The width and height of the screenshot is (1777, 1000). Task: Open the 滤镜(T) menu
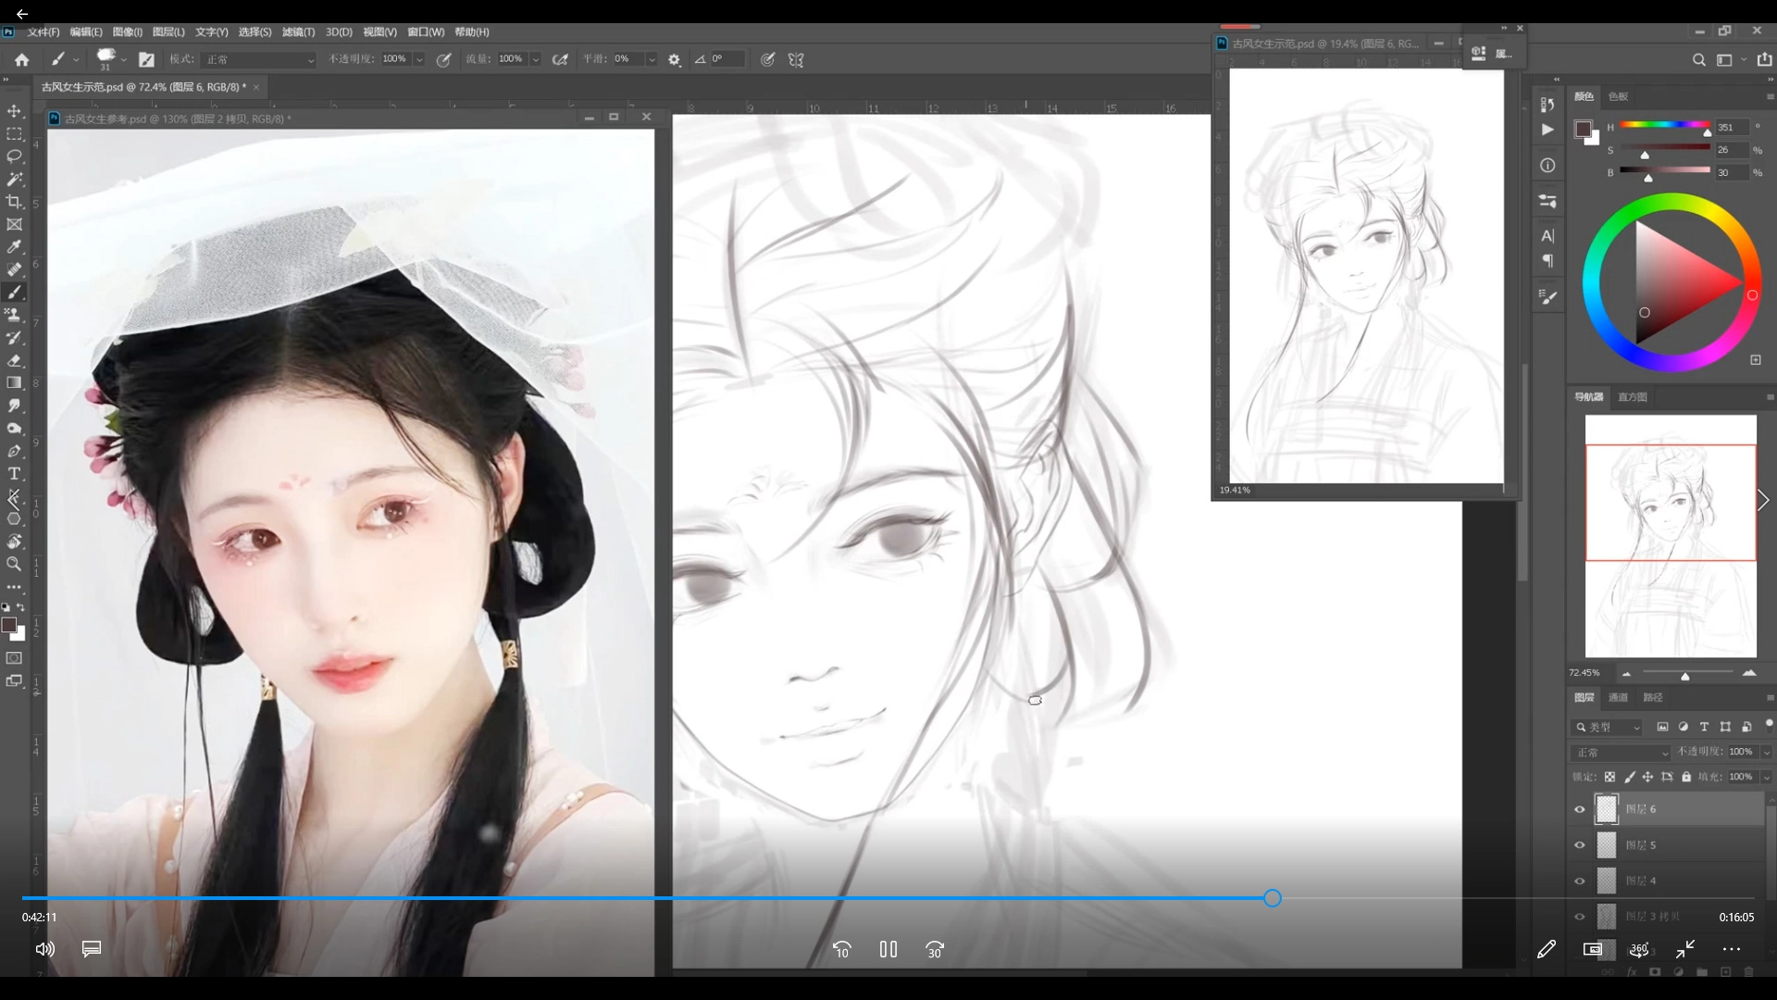click(298, 31)
